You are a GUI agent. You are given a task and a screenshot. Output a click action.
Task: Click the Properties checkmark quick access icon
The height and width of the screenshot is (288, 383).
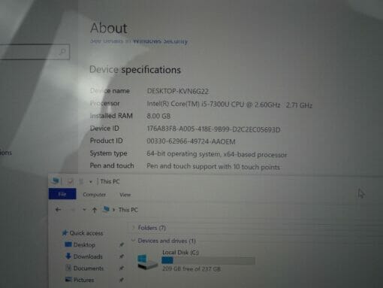click(x=70, y=181)
